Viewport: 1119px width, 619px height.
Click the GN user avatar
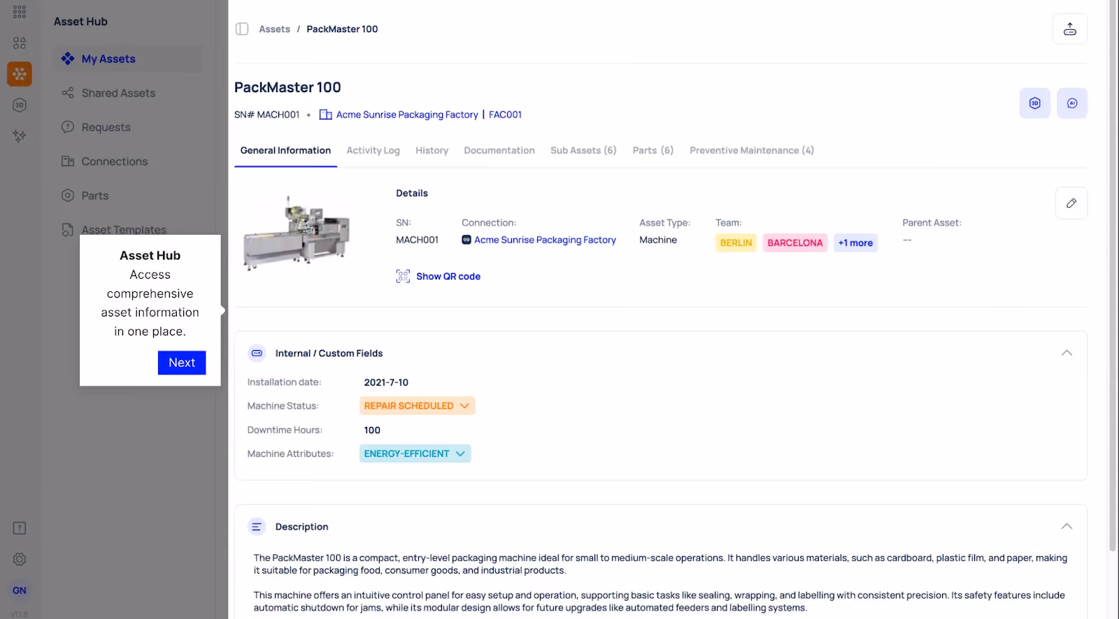(20, 590)
